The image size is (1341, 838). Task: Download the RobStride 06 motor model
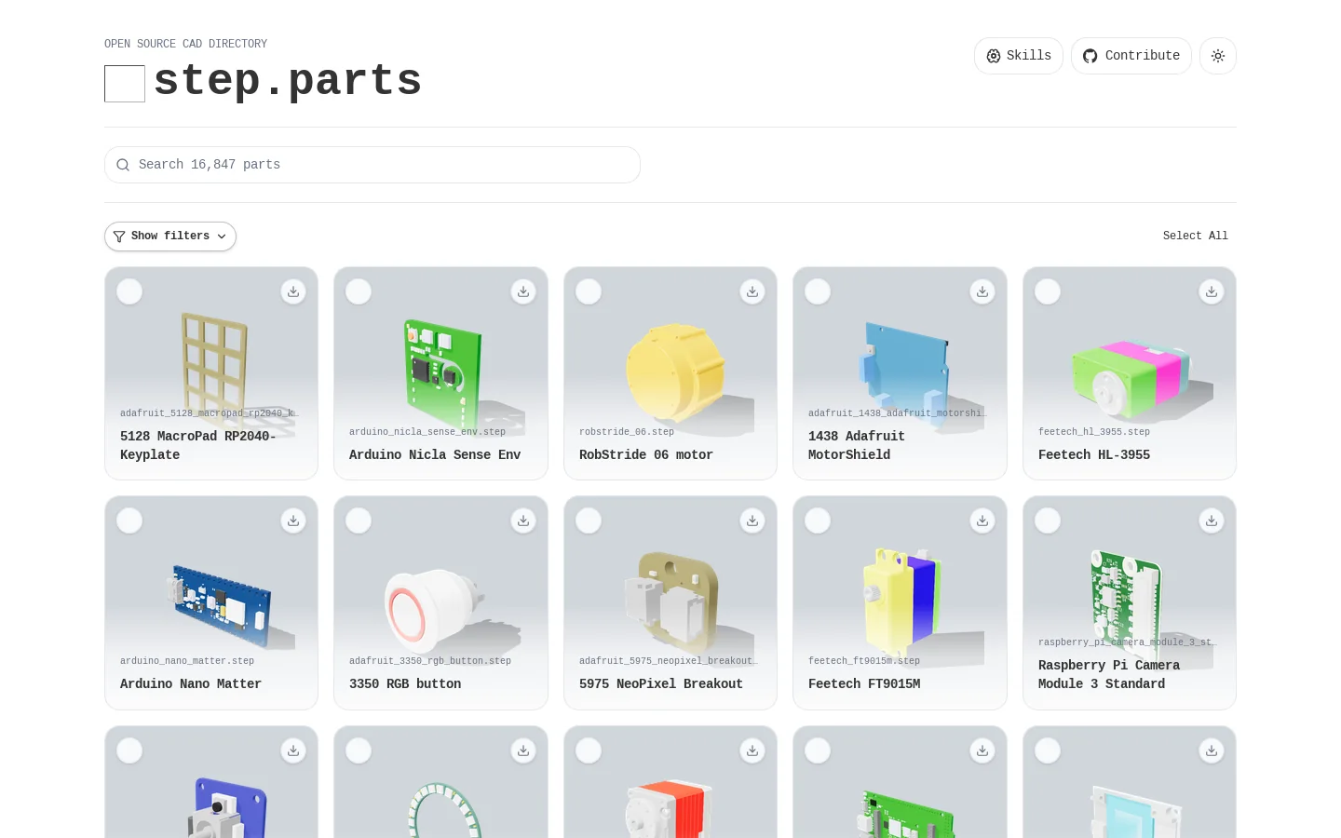click(752, 291)
